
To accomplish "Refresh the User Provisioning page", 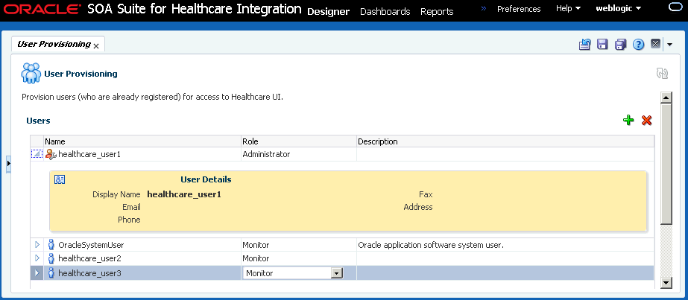I will point(662,73).
